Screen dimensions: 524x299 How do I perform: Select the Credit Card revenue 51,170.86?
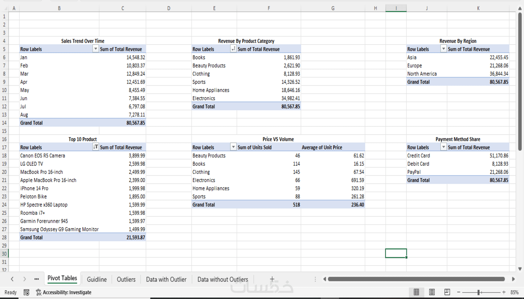click(x=478, y=155)
